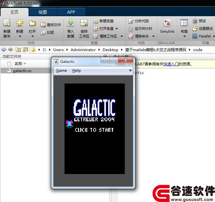The image size is (215, 202).
Task: Dock the Galactic figure using the arrow
Action: [130, 70]
